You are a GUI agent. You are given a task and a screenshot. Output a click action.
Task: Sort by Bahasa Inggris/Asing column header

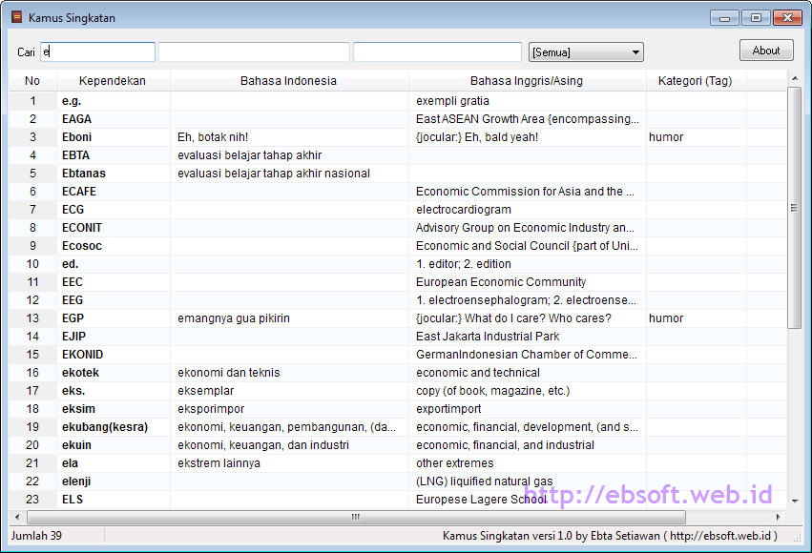[x=527, y=81]
